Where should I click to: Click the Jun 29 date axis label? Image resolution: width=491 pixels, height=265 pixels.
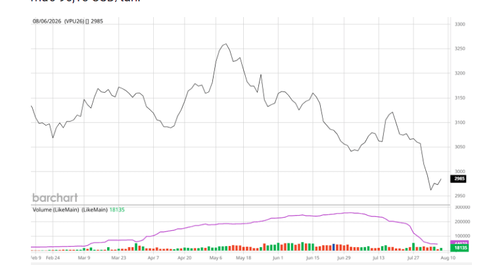pos(344,258)
